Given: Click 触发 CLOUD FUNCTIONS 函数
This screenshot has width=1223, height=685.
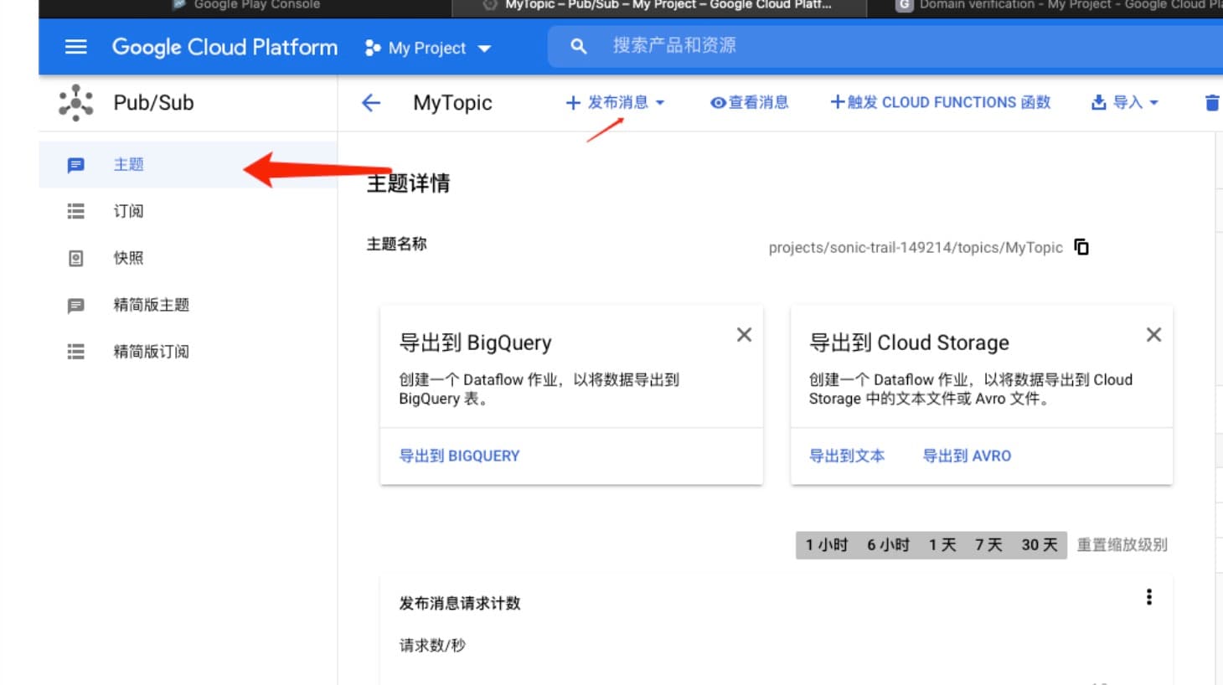Looking at the screenshot, I should pos(940,102).
